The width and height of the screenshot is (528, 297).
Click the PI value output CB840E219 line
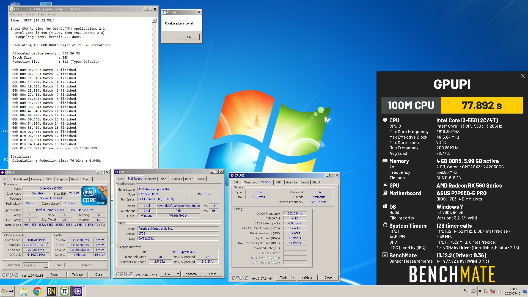click(55, 148)
